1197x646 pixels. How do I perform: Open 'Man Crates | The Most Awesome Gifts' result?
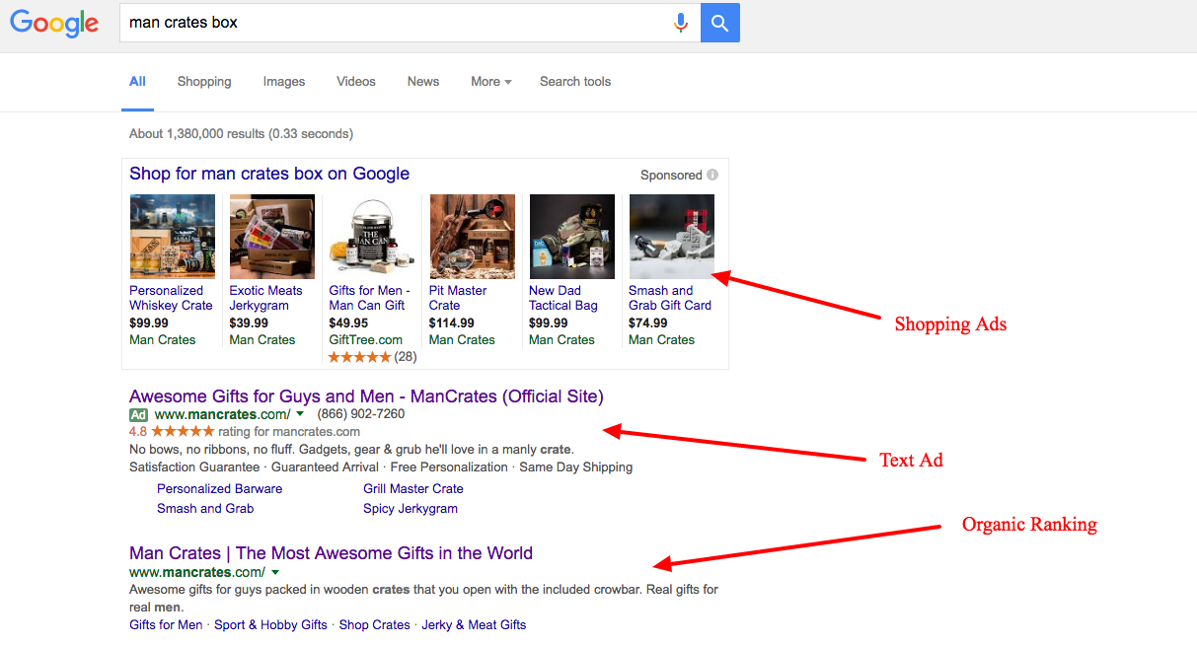(332, 553)
